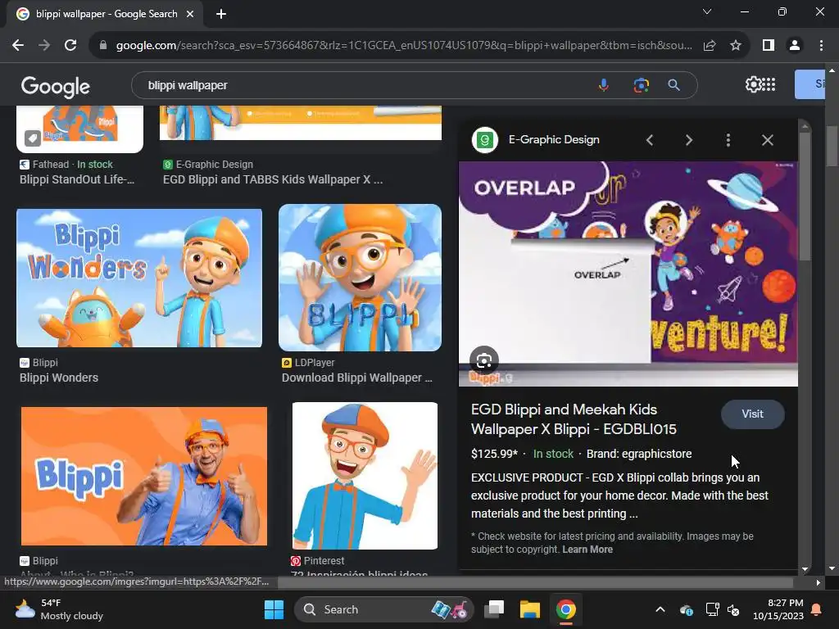Viewport: 839px width, 629px height.
Task: Submit search with magnifying glass icon
Action: pos(674,85)
